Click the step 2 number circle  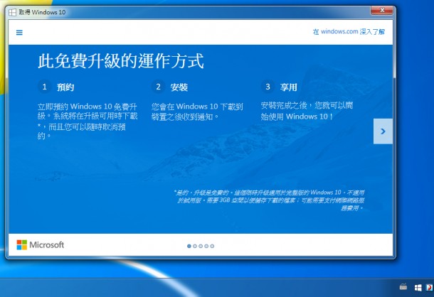click(158, 87)
